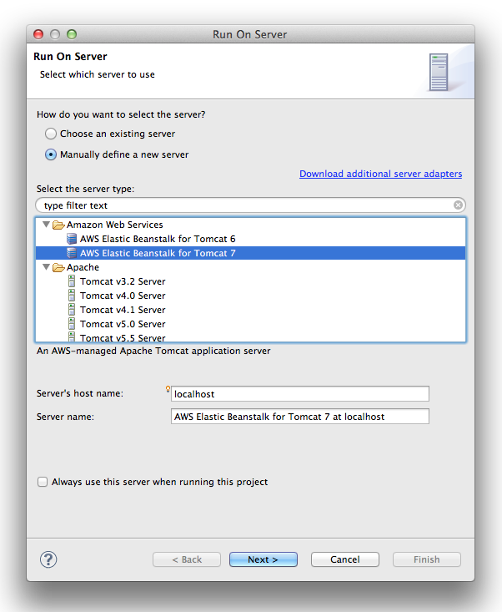Select Manually define a new server option
This screenshot has height=612, width=502.
52,154
